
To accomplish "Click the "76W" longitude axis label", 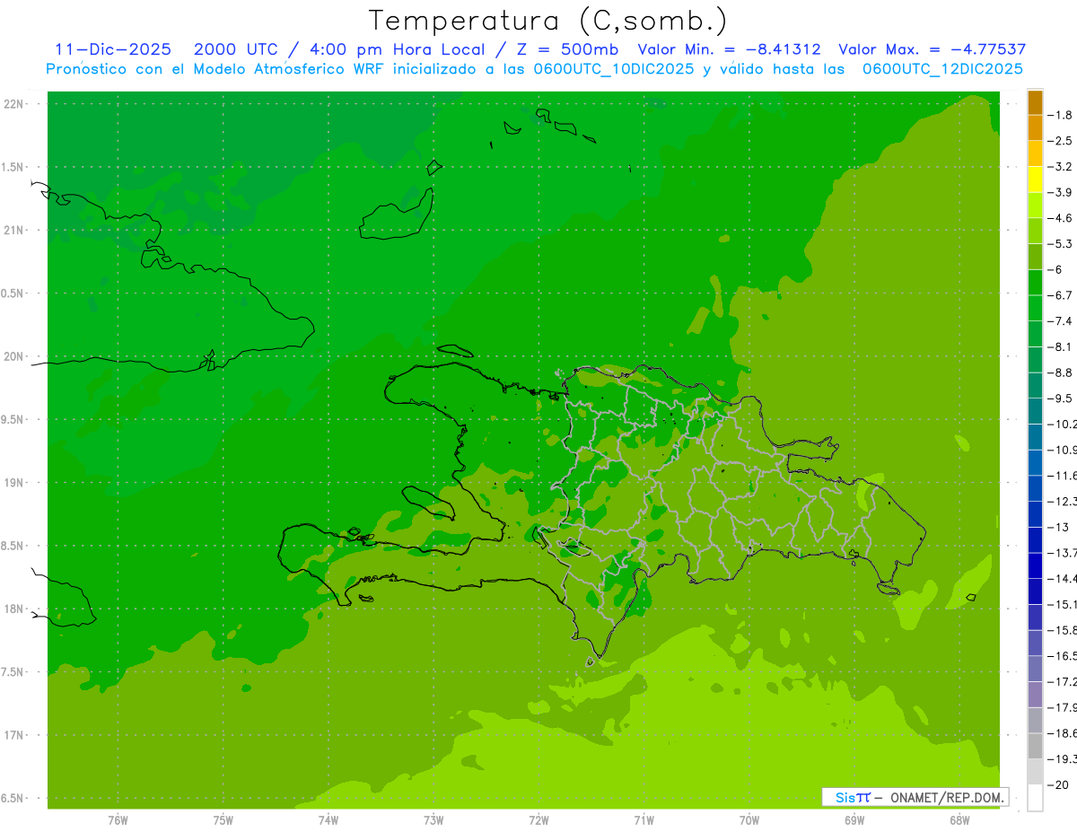I will tap(118, 820).
